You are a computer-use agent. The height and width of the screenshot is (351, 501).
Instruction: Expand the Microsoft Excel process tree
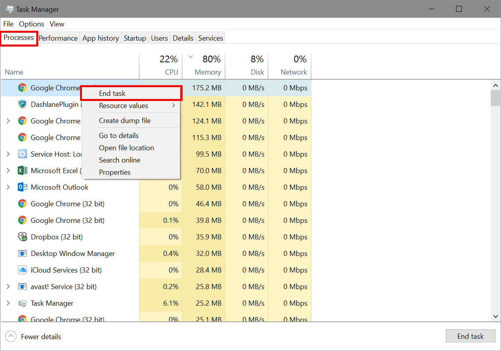point(9,170)
